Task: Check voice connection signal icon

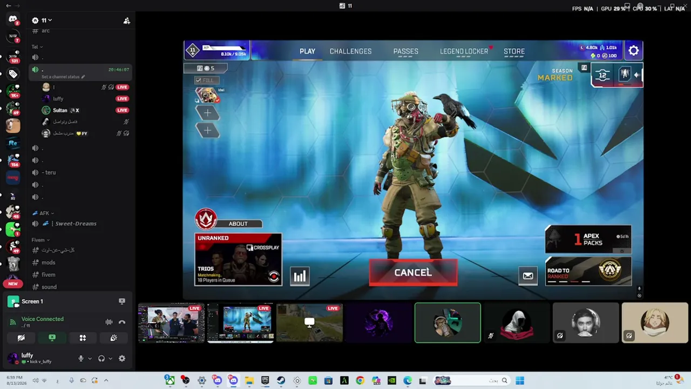Action: coord(13,322)
